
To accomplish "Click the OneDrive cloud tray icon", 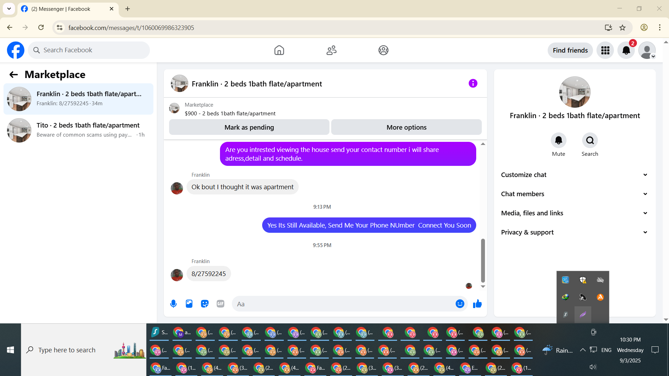I will pos(600,280).
